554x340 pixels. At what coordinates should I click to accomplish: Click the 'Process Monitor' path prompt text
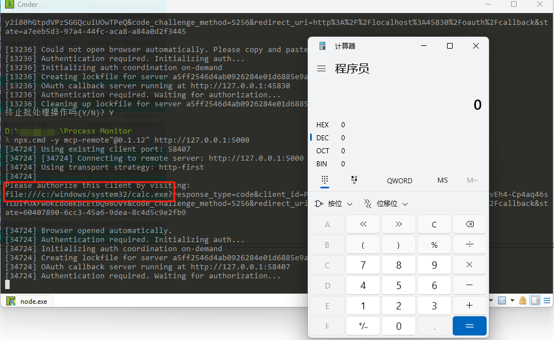click(x=98, y=131)
